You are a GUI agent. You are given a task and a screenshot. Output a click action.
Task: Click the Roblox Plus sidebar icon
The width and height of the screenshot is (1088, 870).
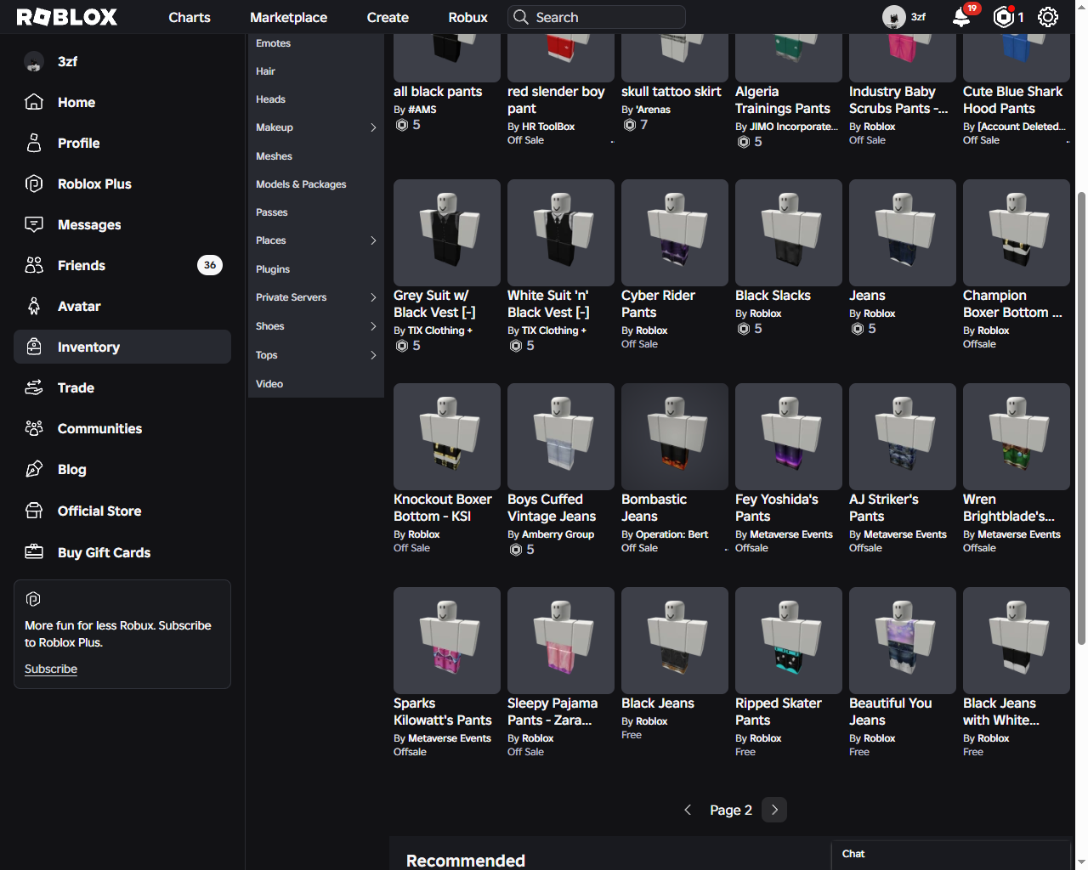point(34,184)
